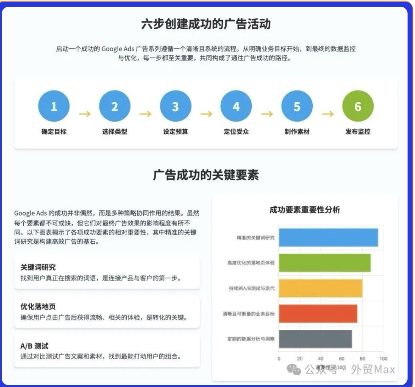
Task: Click the blue step 1 circle
Action: 54,106
